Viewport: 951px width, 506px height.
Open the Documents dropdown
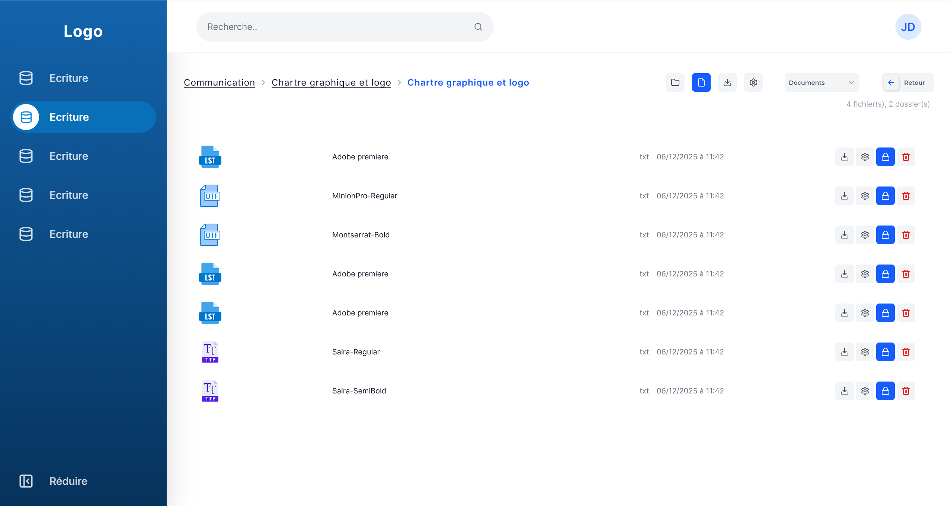click(822, 82)
